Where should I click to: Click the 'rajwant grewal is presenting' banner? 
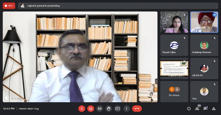[x=44, y=6]
